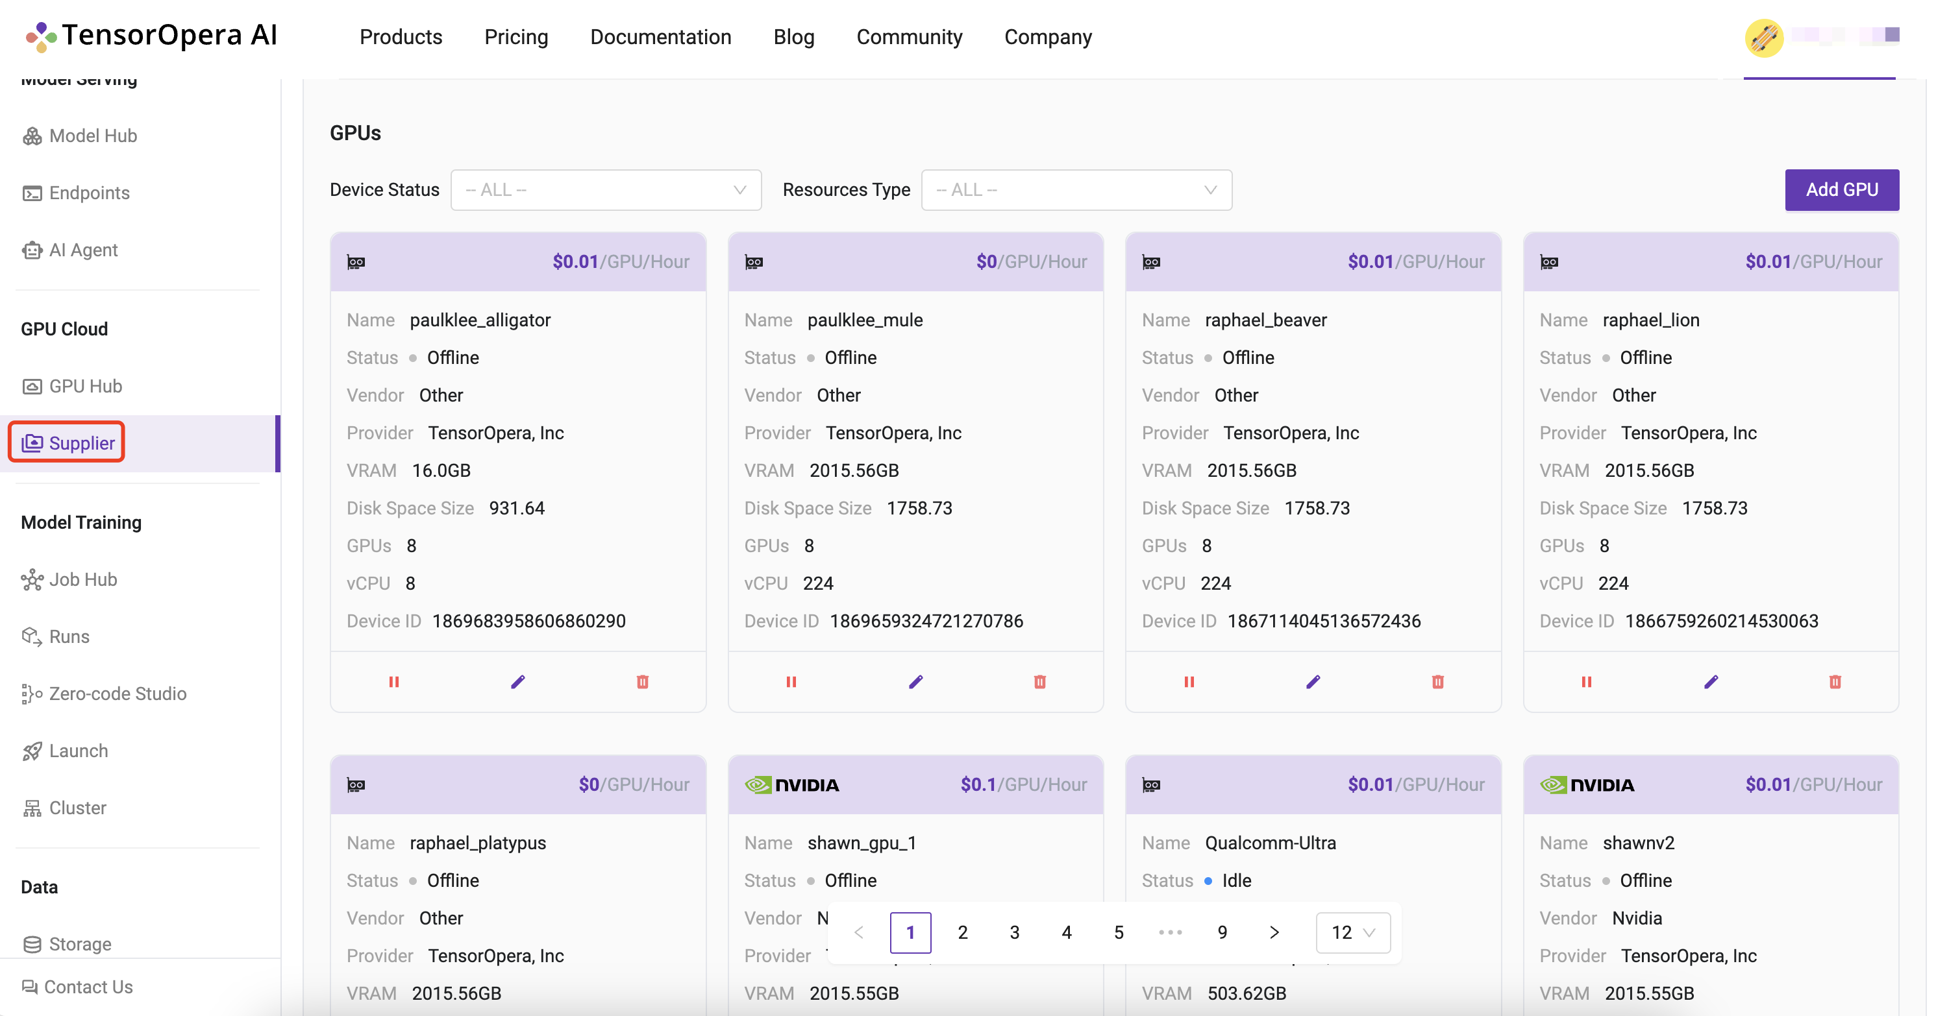
Task: Pause the raphael_beaver GPU
Action: [x=1189, y=682]
